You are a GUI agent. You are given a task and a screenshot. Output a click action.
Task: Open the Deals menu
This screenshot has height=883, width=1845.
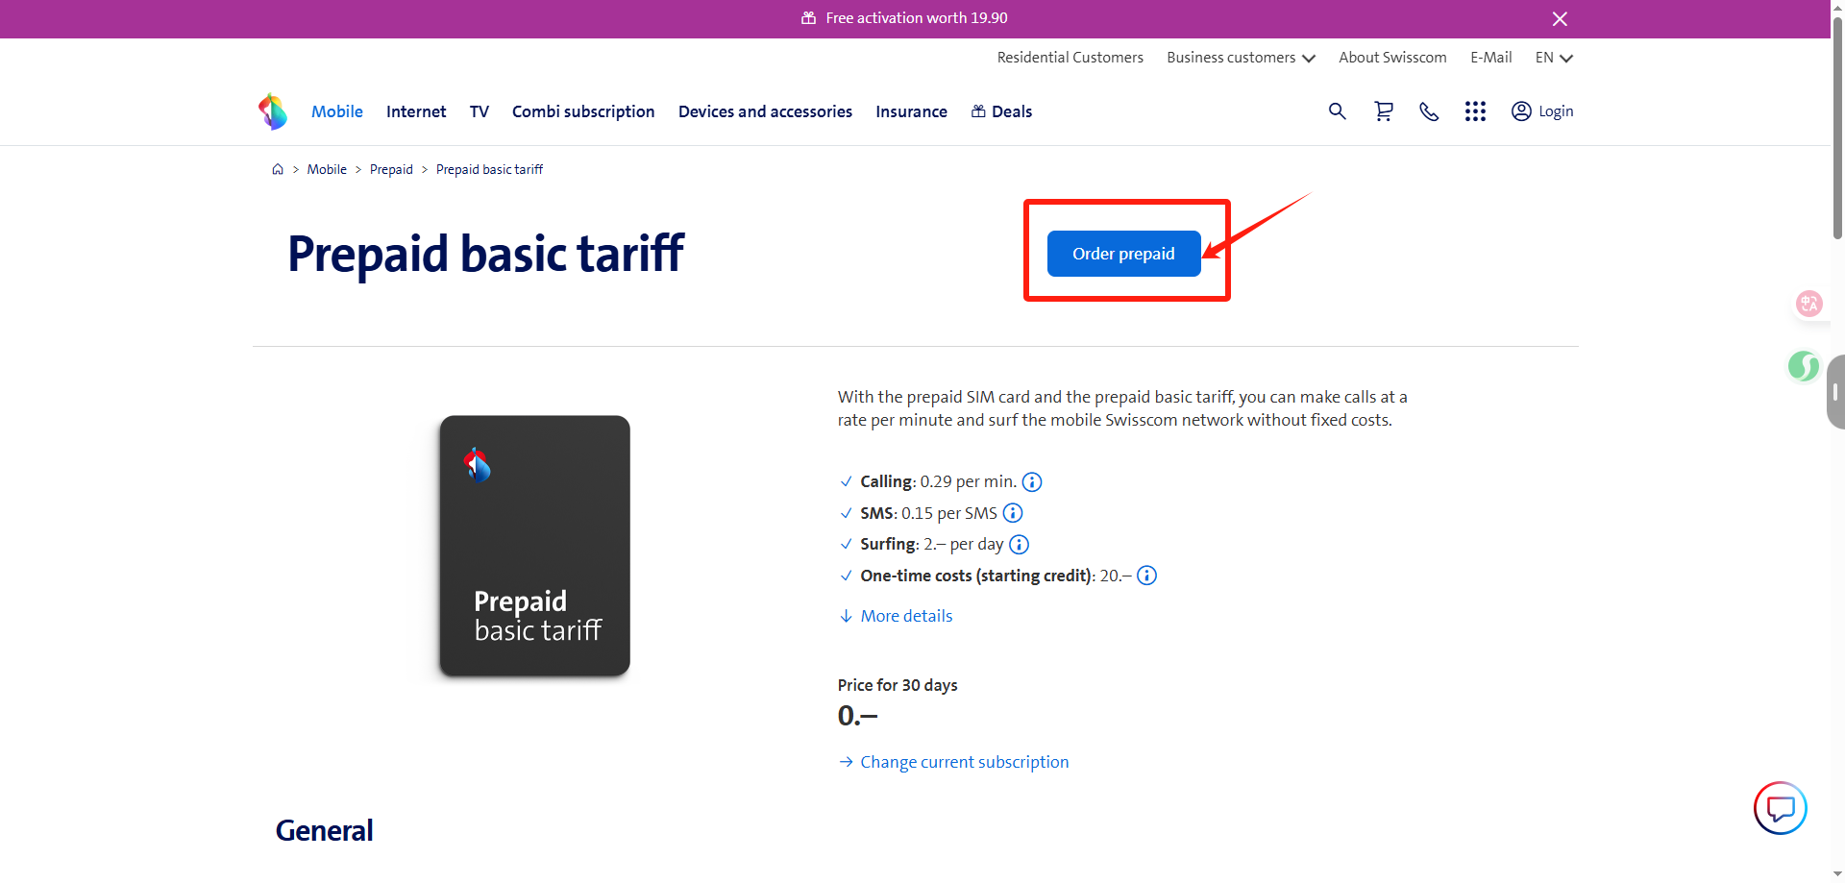1001,111
